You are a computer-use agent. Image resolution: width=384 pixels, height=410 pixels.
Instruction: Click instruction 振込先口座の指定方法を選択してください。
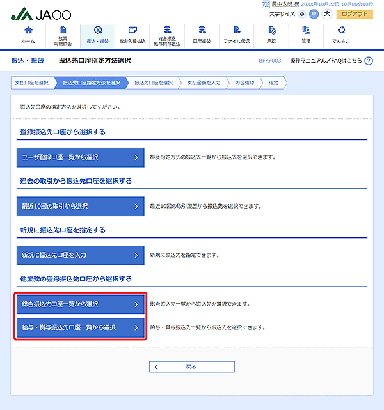70,107
